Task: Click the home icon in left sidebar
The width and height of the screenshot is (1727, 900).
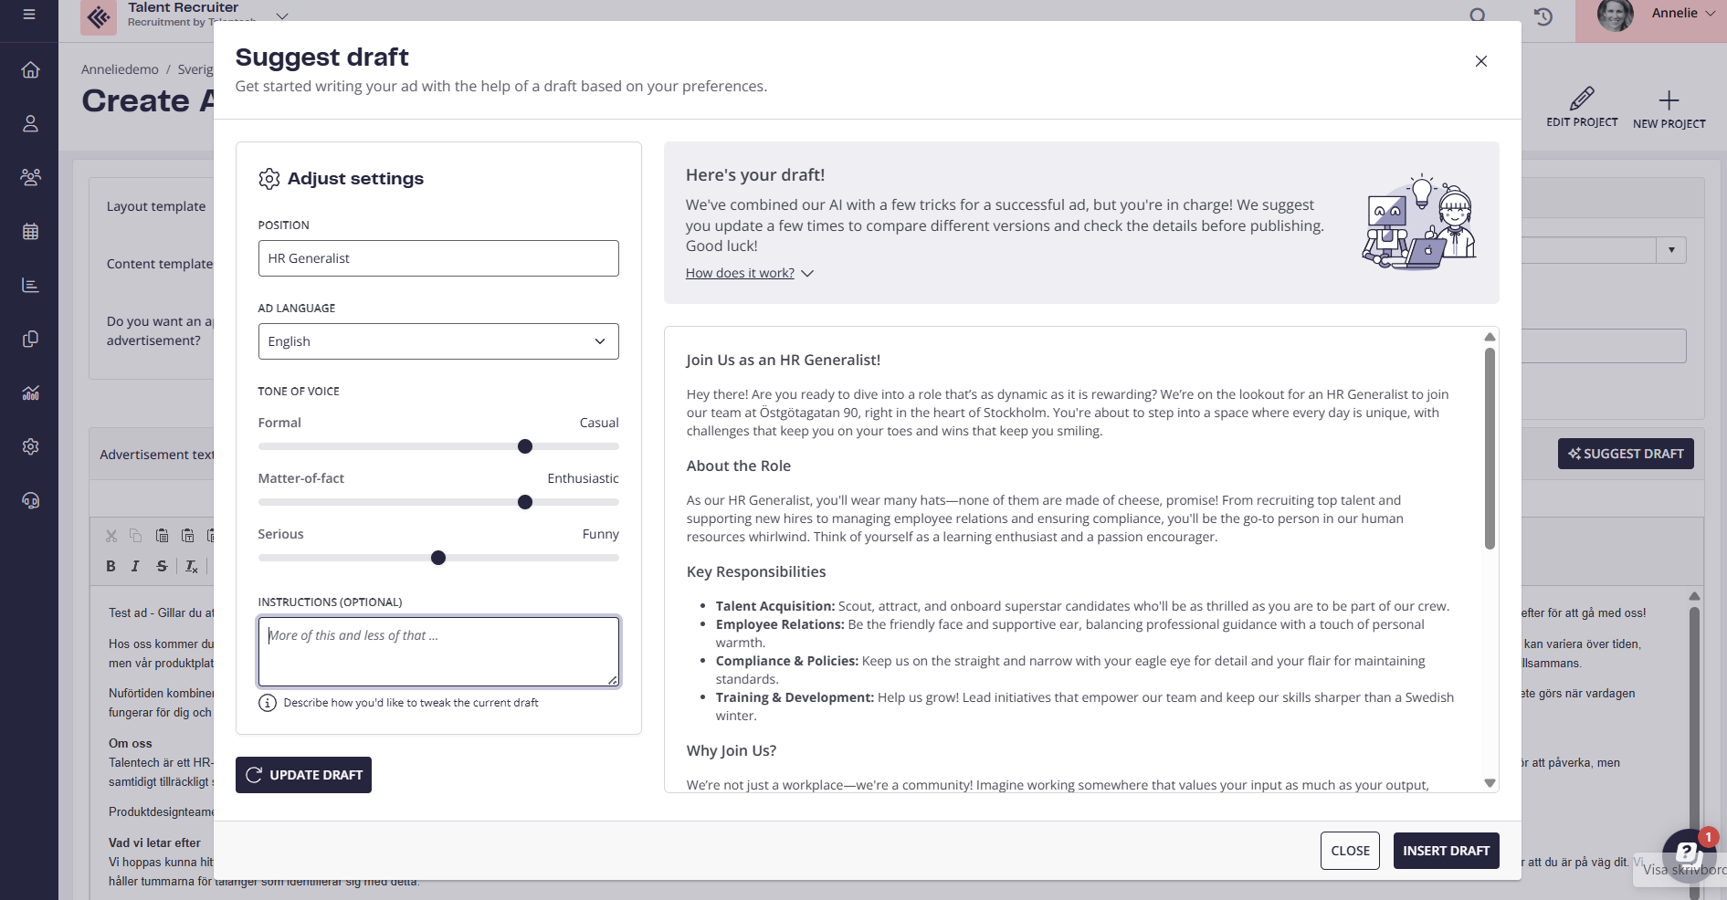Action: pyautogui.click(x=30, y=70)
